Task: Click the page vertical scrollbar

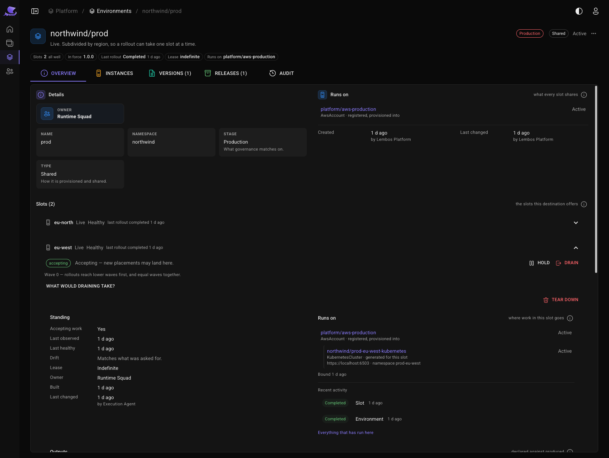Action: click(596, 179)
